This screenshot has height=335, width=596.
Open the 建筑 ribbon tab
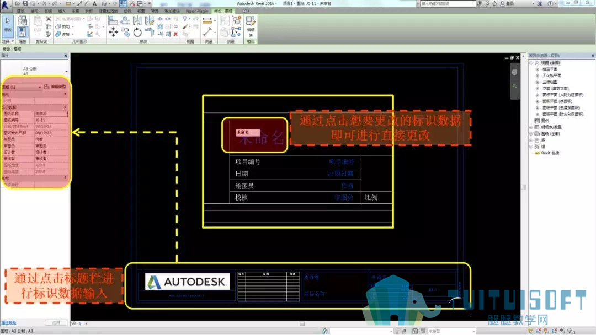pyautogui.click(x=21, y=11)
